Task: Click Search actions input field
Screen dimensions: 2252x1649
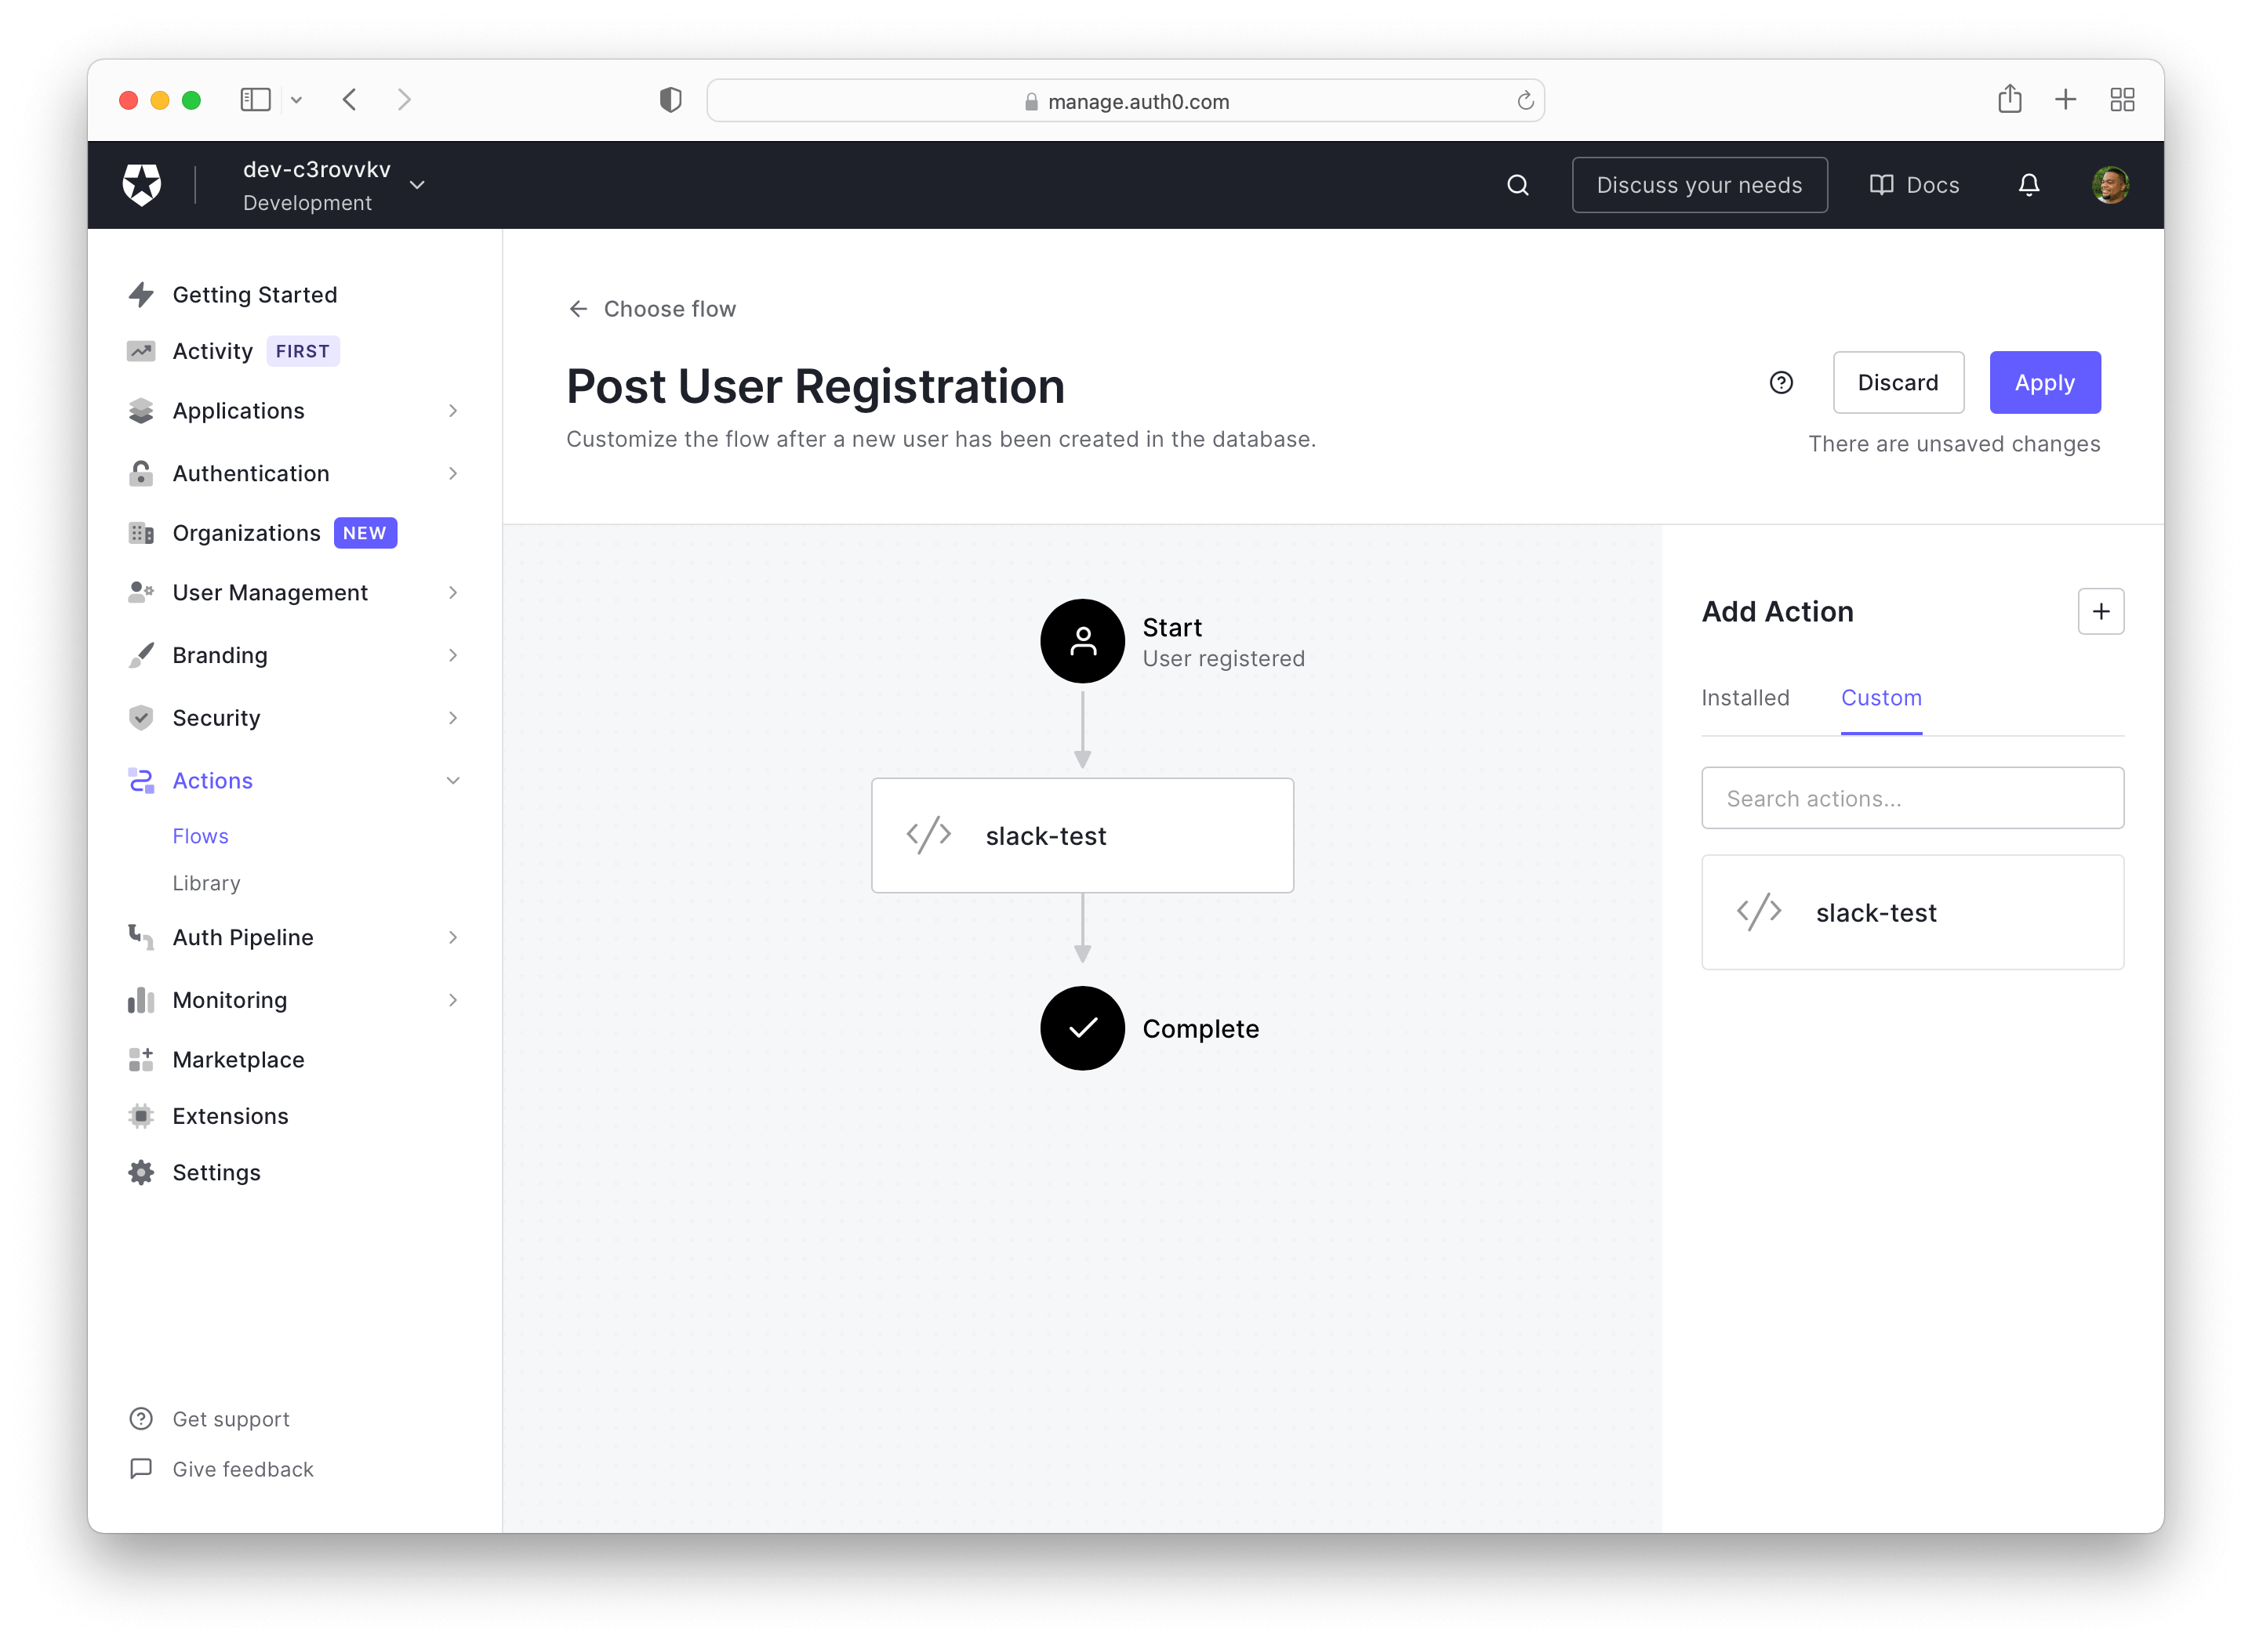Action: click(1911, 799)
